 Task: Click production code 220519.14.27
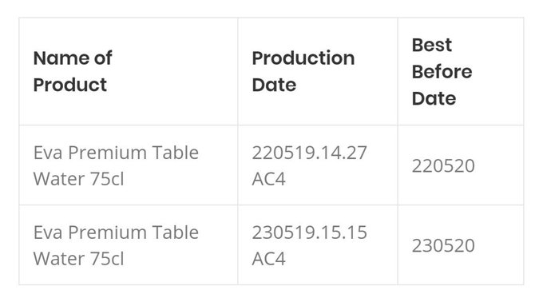coord(309,153)
